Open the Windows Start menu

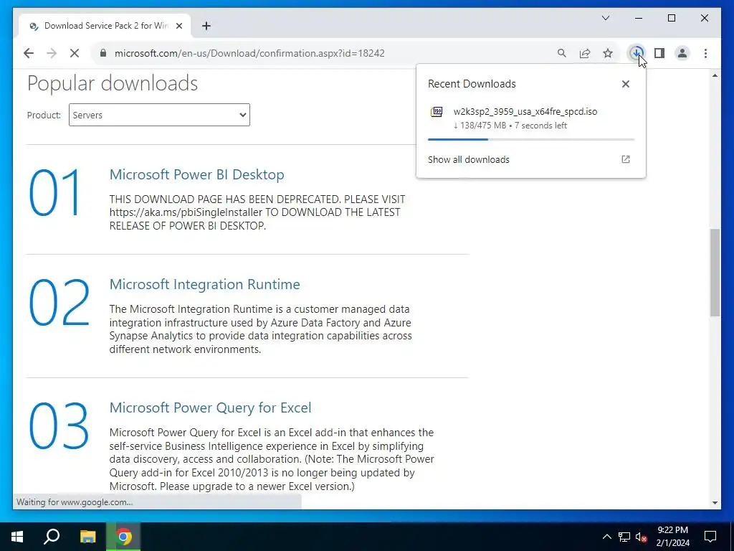click(17, 537)
